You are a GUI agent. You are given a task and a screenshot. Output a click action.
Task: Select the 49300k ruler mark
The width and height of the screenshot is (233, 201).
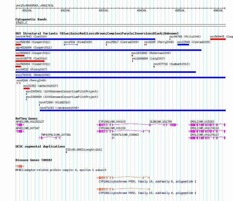103,10
